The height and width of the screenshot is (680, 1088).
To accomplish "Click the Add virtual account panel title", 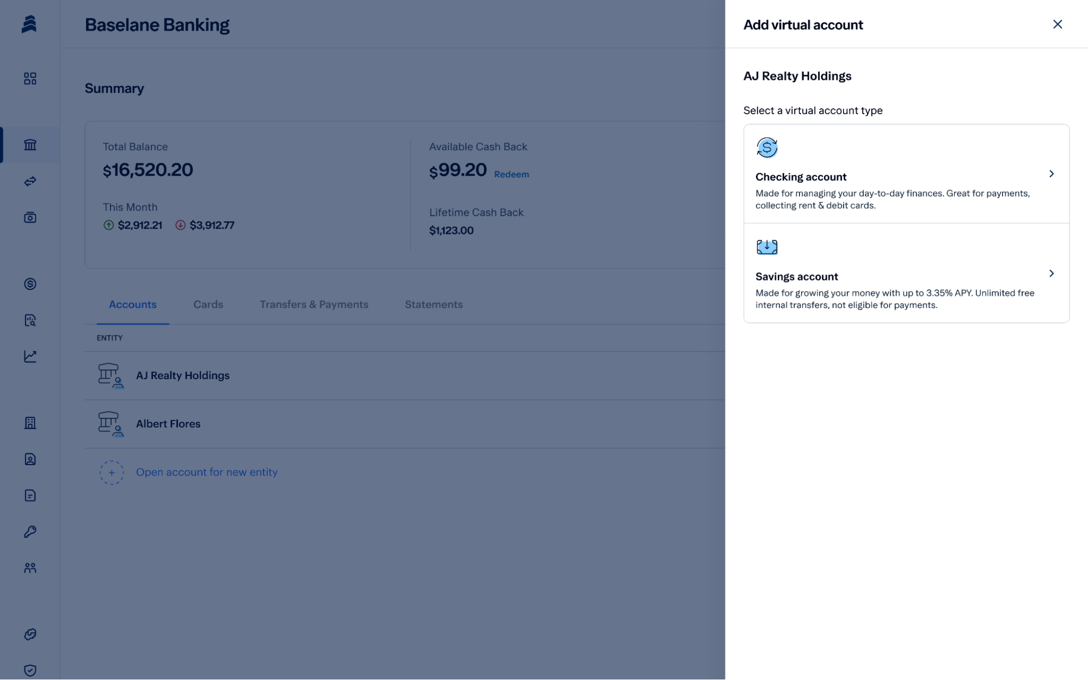I will click(803, 24).
